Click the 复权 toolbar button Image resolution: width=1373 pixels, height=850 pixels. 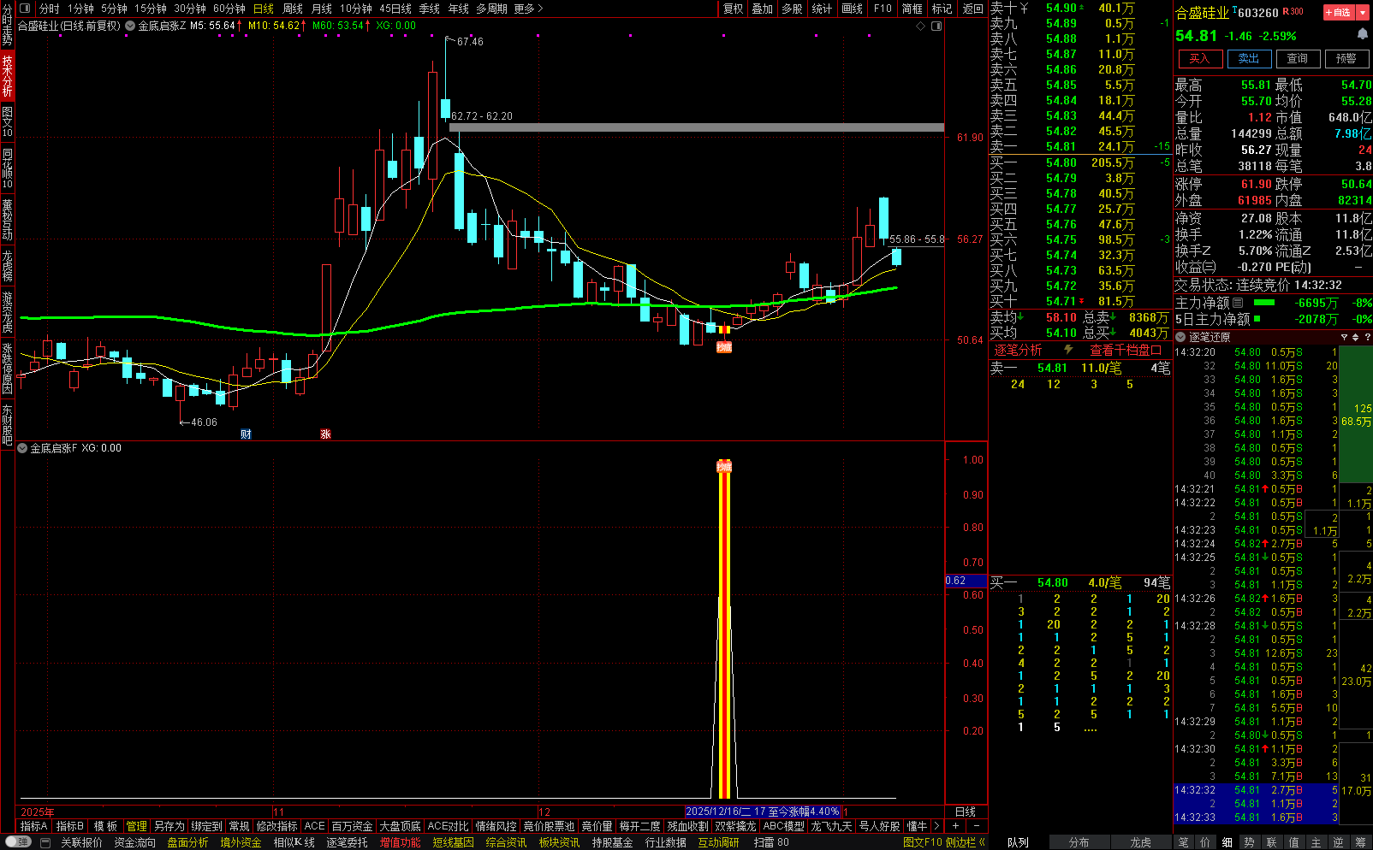point(734,9)
